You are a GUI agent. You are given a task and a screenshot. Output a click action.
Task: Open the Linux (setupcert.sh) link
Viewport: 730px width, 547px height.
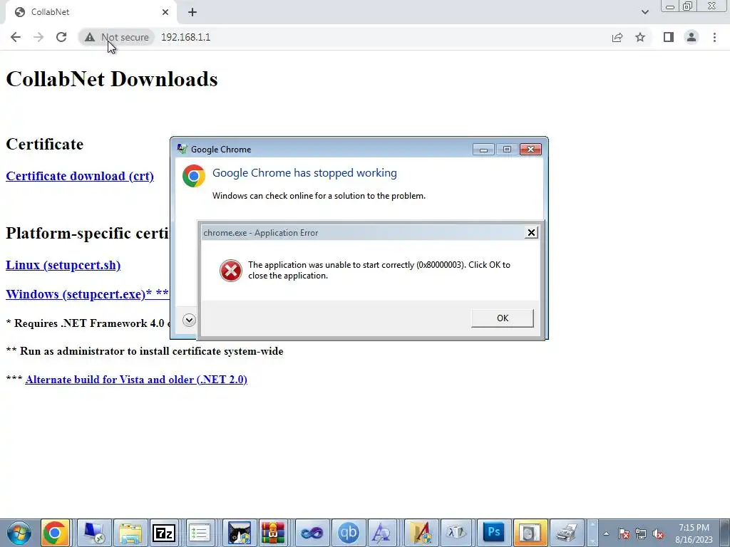click(x=63, y=265)
